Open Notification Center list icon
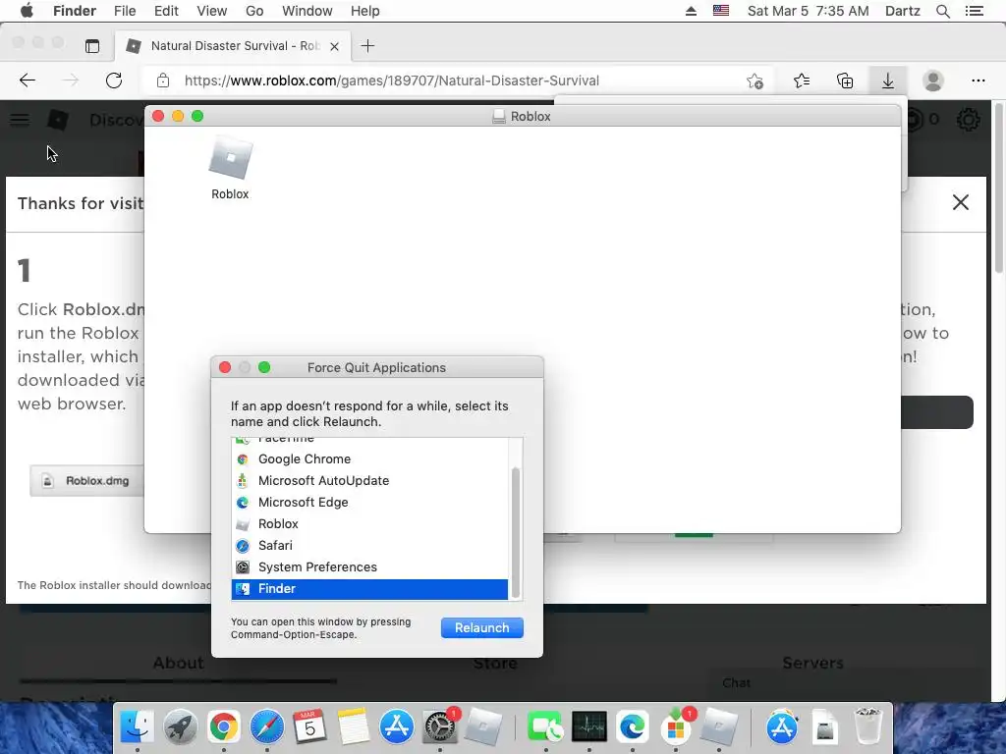1006x754 pixels. pos(975,11)
